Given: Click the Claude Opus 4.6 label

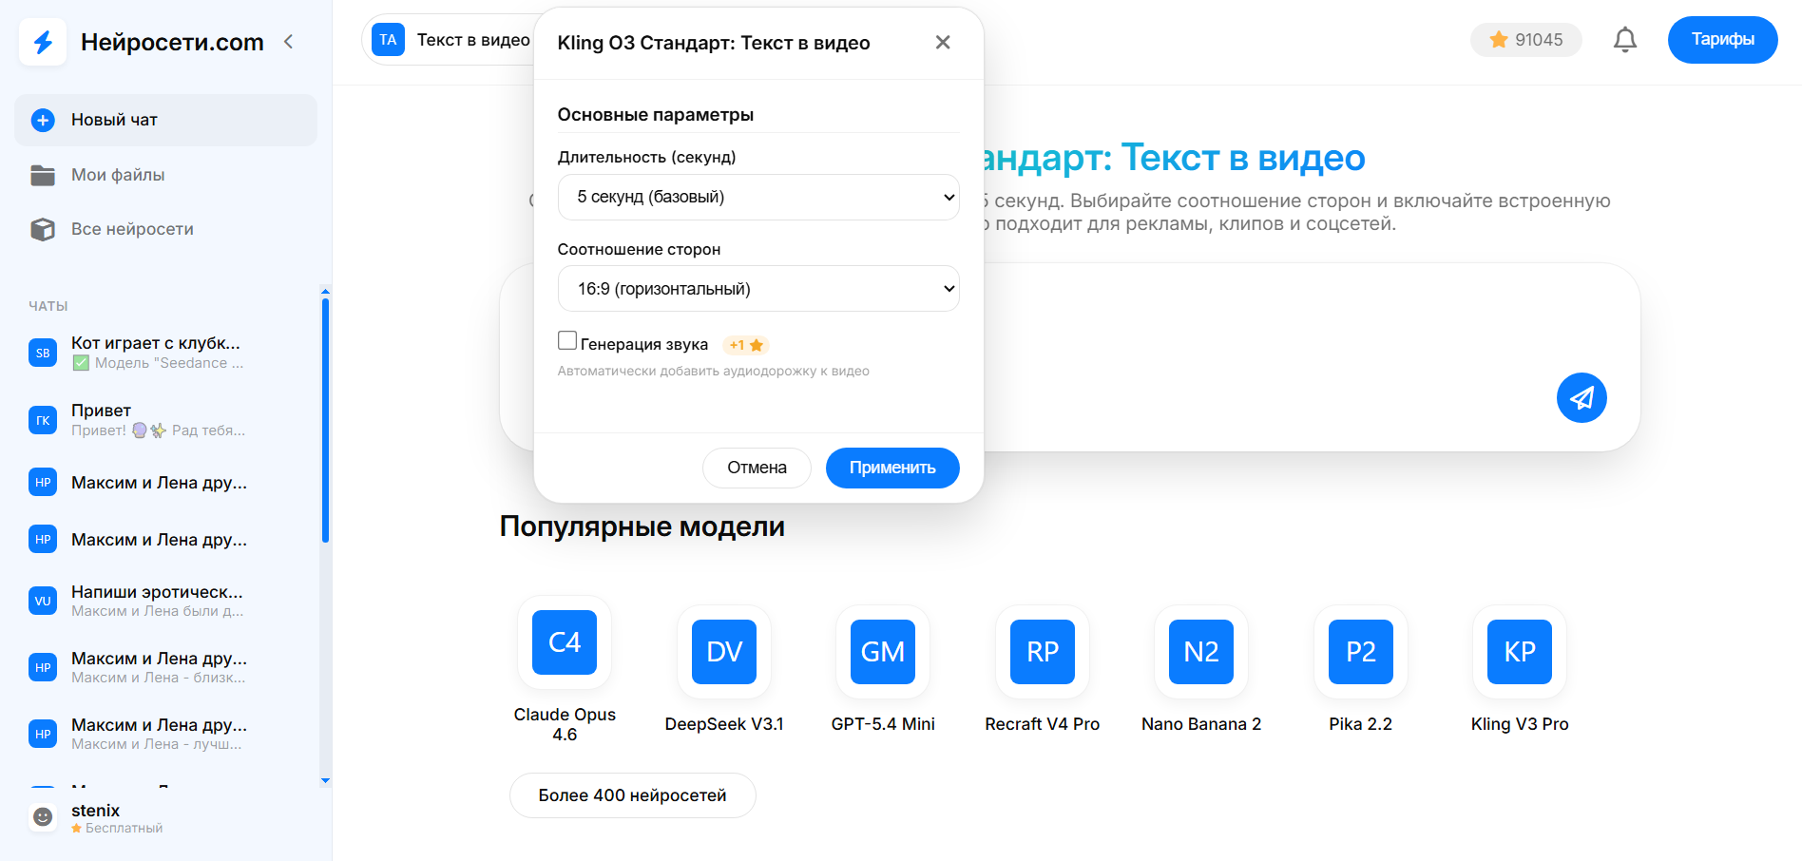Looking at the screenshot, I should [565, 724].
